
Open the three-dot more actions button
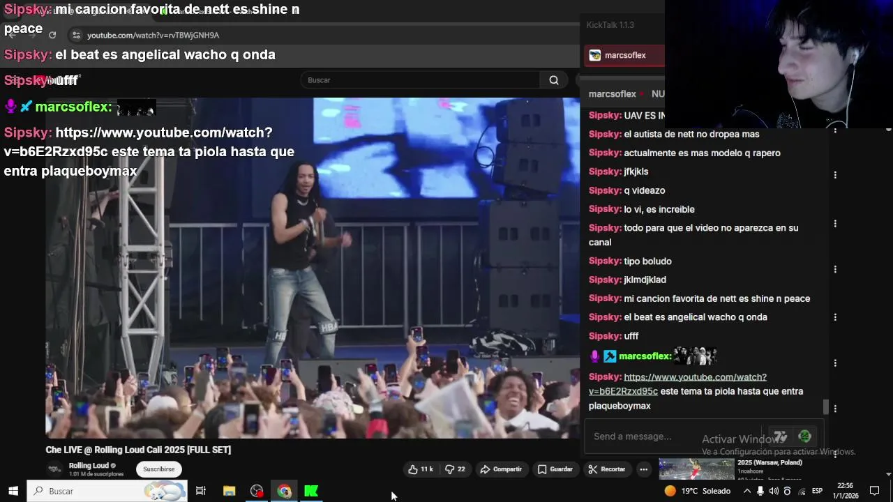644,469
